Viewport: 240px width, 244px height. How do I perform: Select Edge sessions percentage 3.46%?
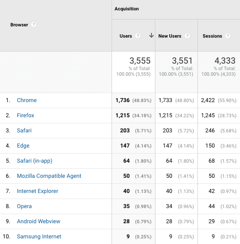228,146
